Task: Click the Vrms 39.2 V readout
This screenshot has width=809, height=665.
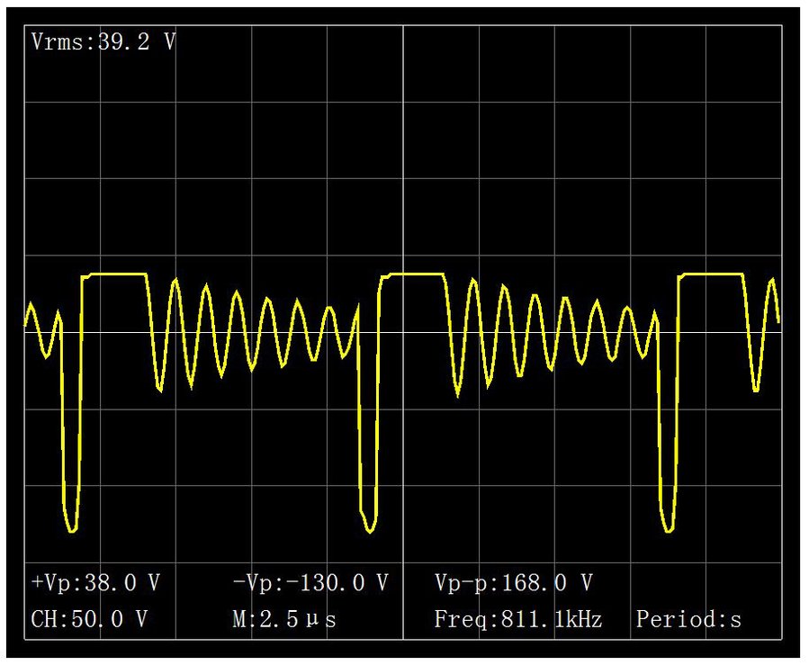Action: click(103, 42)
